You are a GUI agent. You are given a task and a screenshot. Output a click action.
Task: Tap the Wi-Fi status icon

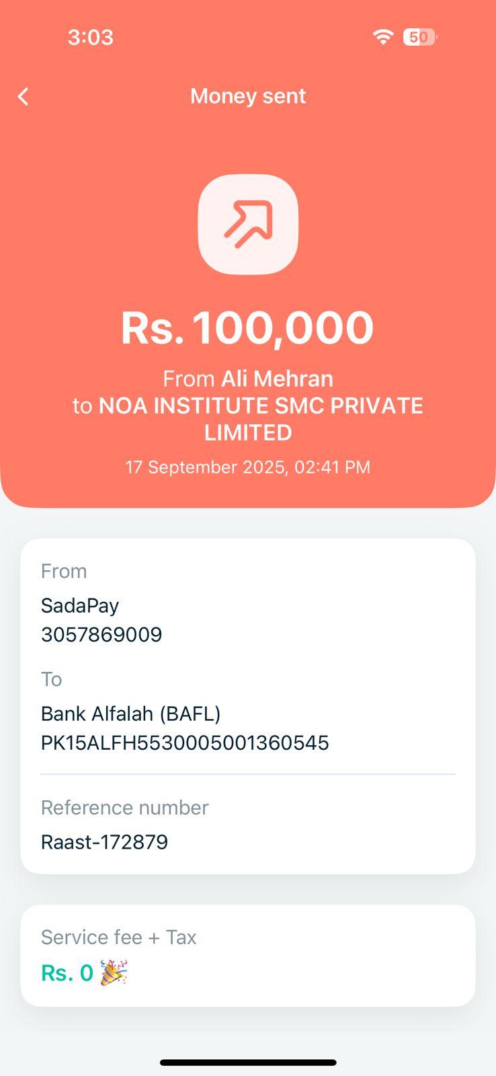(383, 37)
